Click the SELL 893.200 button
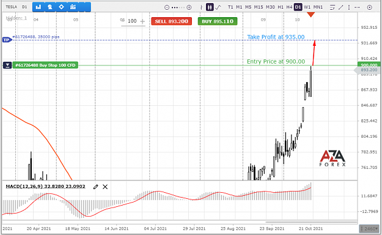Screen dimensions: 382x235 [172, 21]
